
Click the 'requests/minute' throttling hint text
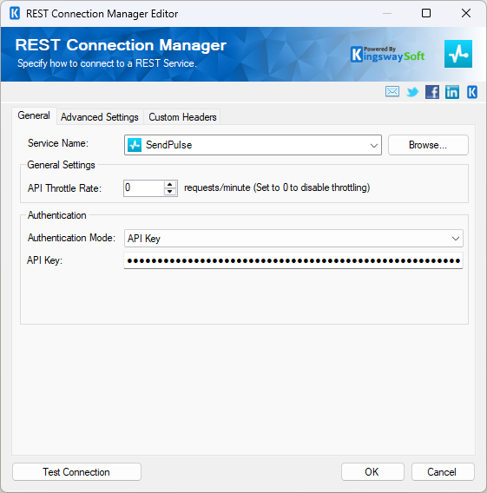277,187
